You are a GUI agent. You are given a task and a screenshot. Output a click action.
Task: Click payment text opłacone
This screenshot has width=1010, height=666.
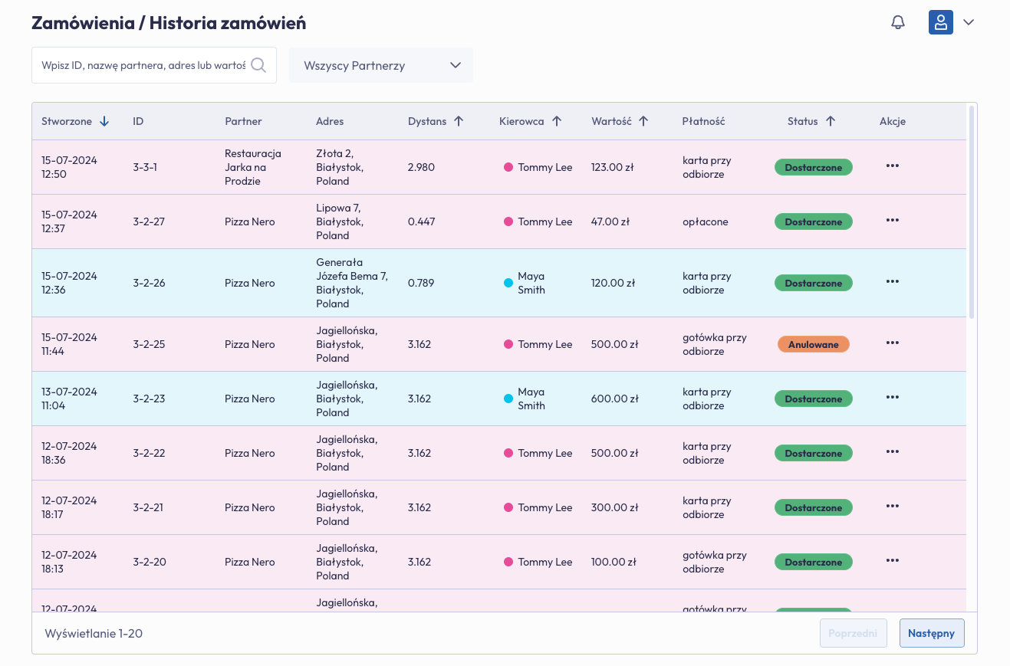706,221
